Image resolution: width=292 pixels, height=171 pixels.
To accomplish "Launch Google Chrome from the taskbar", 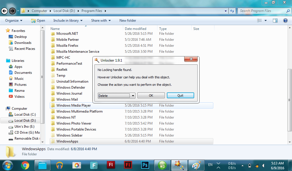I will click(25, 165).
